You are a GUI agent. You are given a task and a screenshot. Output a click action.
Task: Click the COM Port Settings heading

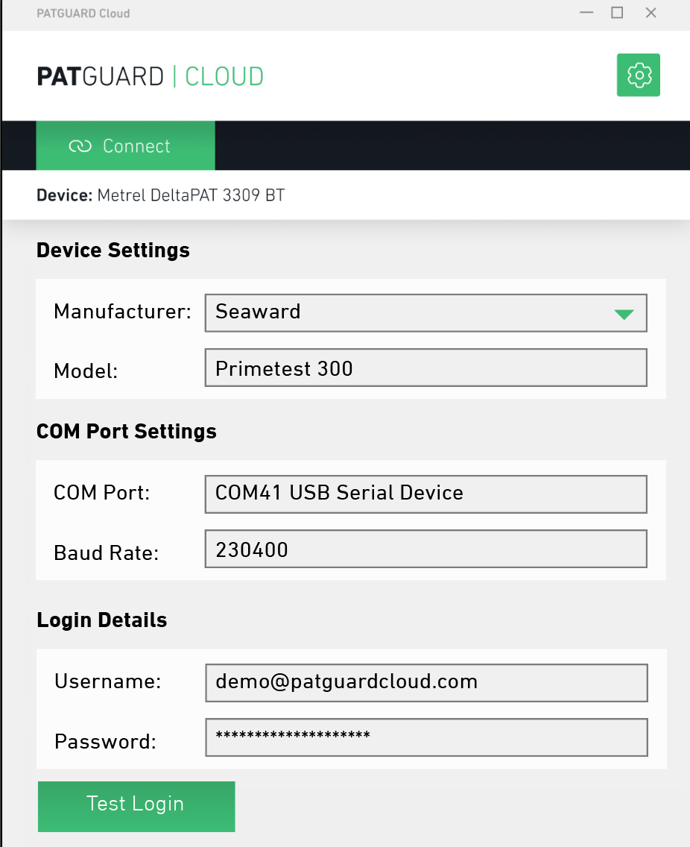click(x=127, y=431)
